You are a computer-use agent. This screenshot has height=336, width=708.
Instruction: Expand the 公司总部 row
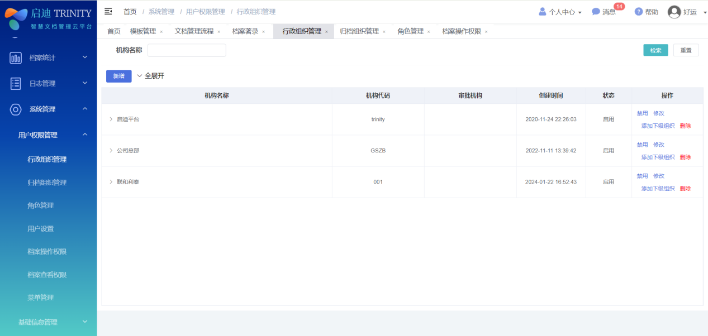click(x=111, y=151)
